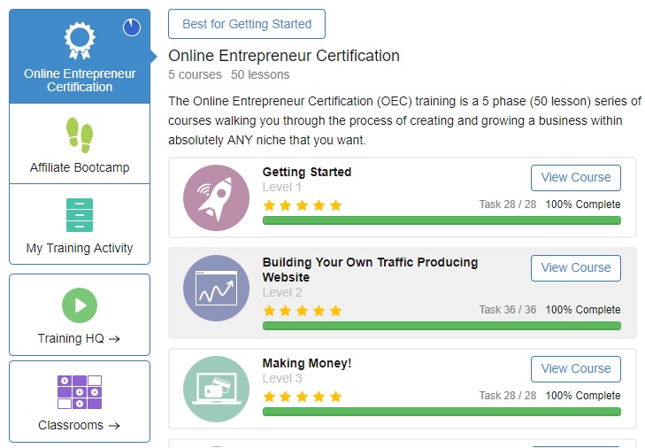
Task: Click the '50 lessons' text
Action: (260, 74)
